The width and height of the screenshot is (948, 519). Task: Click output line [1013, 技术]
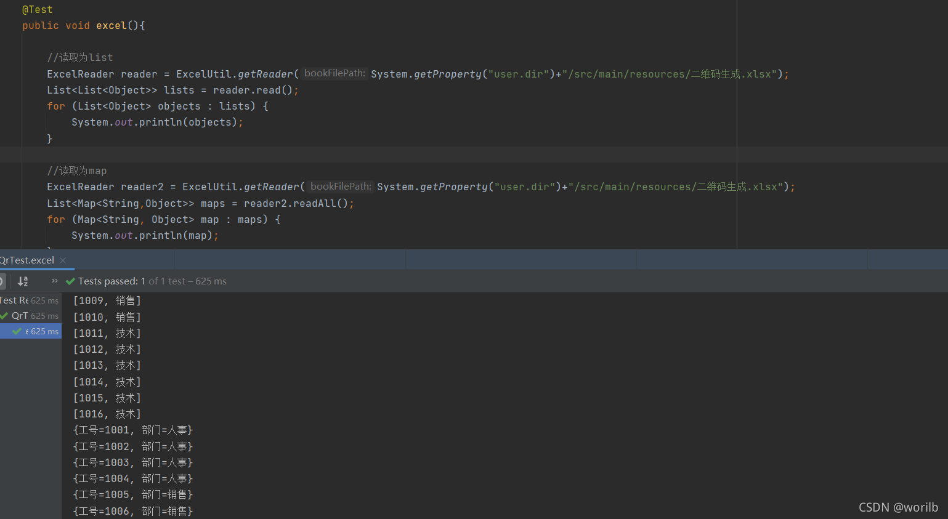pyautogui.click(x=107, y=365)
